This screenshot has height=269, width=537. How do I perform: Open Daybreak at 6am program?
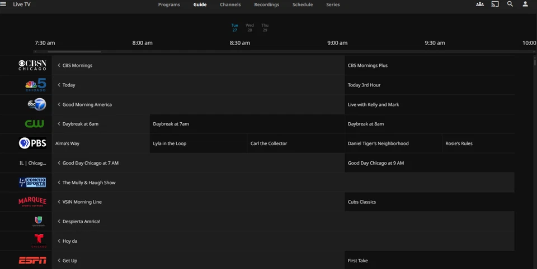101,124
